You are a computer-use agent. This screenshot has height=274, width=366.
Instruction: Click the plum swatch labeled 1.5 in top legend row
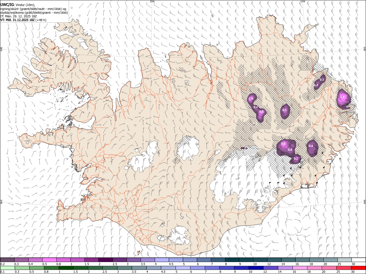pos(91,260)
